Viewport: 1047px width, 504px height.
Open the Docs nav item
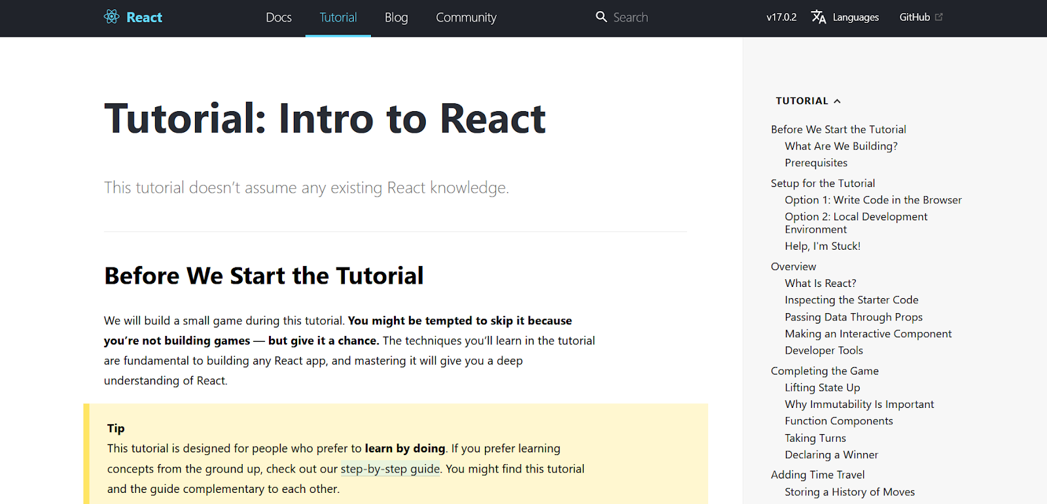pos(279,18)
